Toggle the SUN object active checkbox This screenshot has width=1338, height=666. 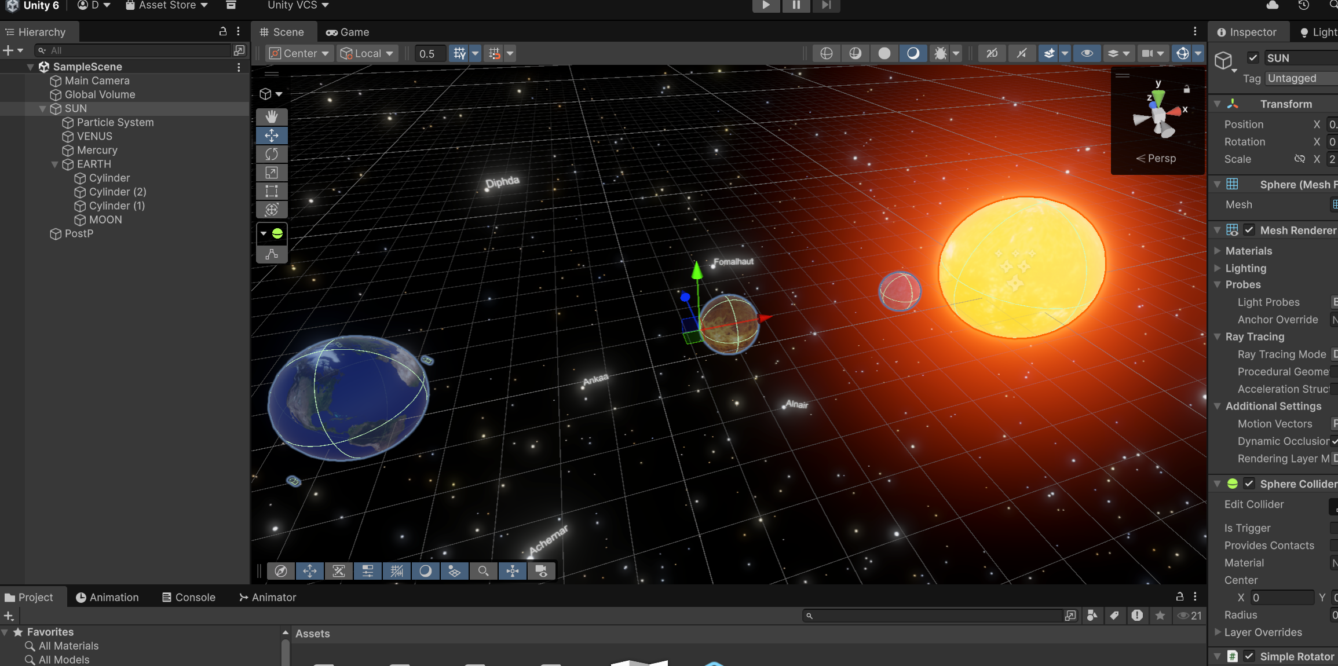click(x=1253, y=58)
